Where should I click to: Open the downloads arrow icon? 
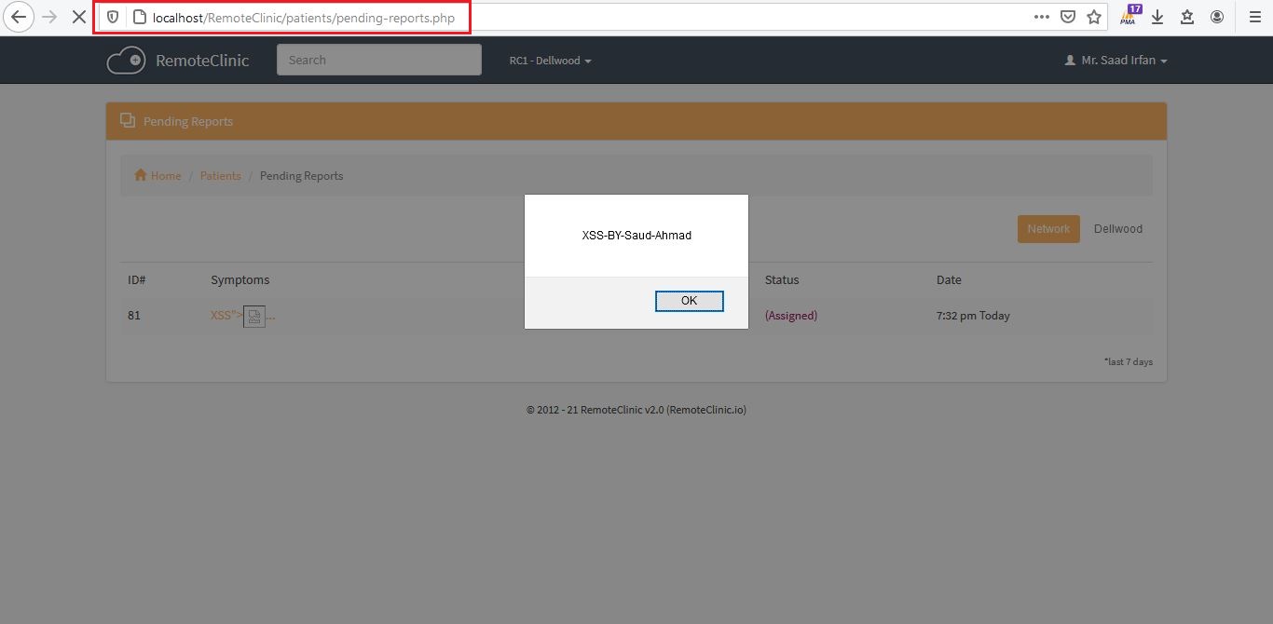coord(1157,17)
